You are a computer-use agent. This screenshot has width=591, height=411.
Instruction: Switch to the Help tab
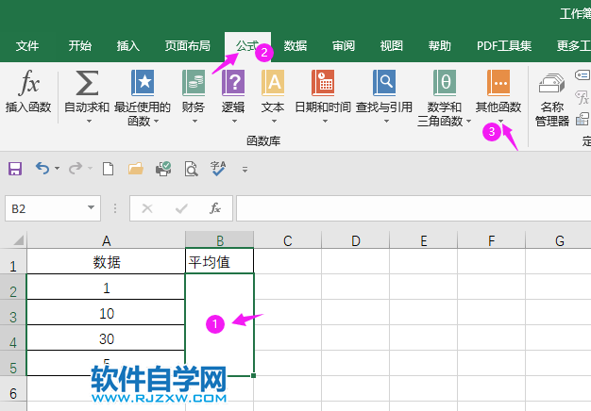[440, 46]
